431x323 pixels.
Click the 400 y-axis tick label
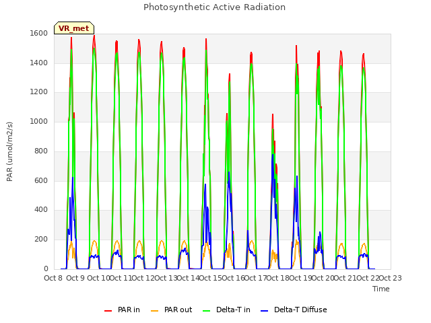pos(41,210)
